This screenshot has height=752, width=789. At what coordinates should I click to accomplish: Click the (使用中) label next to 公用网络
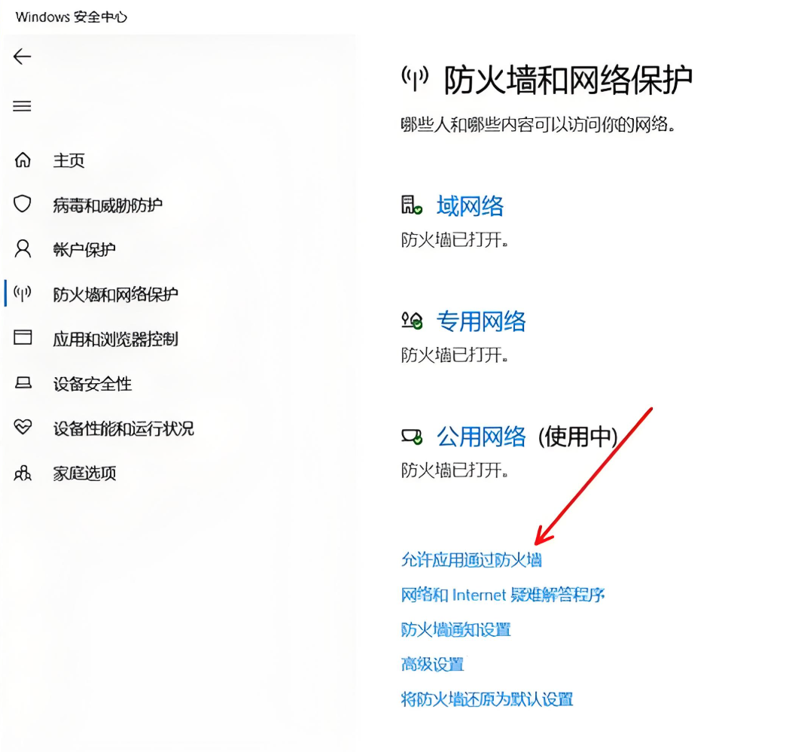point(578,436)
